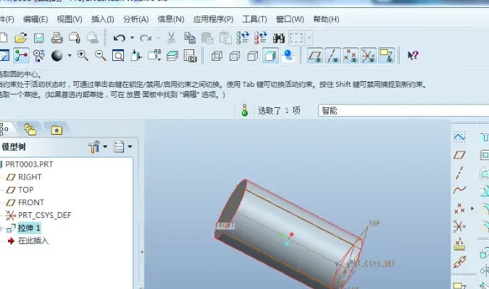Click the undo arrow icon
Viewport: 489px width, 289px height.
[119, 38]
